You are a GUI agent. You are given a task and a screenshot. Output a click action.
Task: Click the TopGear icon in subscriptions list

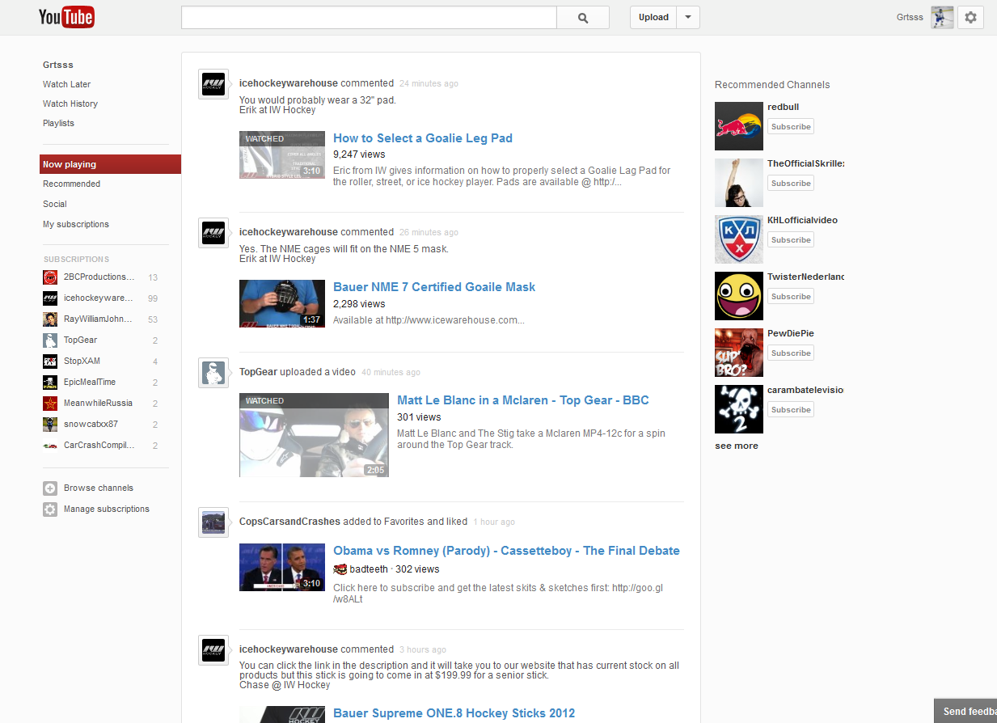pos(50,340)
